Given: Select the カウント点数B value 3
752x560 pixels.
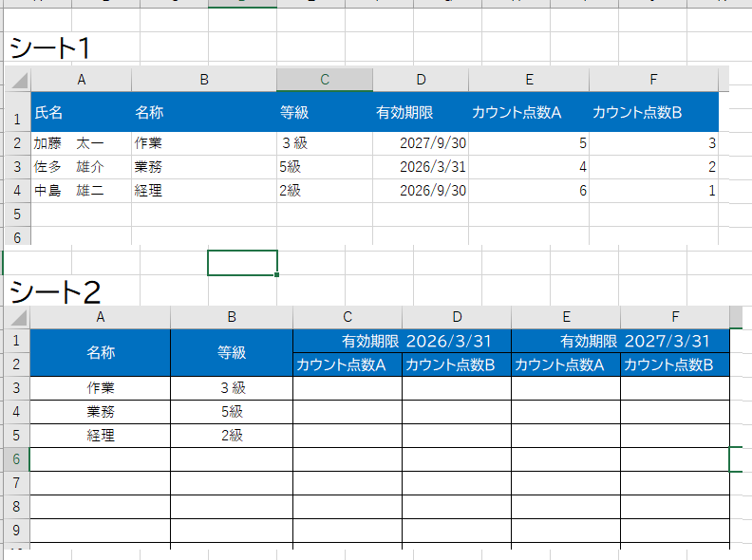Looking at the screenshot, I should (653, 143).
